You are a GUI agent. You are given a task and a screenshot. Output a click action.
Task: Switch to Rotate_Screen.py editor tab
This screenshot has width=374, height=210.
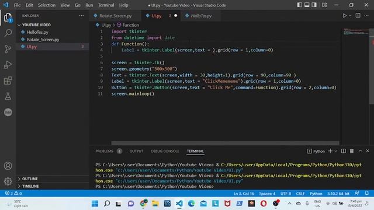(x=115, y=16)
